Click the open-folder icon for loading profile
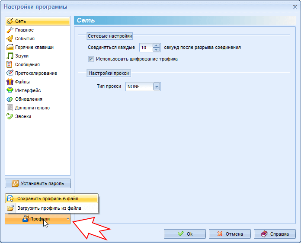 click(10, 208)
